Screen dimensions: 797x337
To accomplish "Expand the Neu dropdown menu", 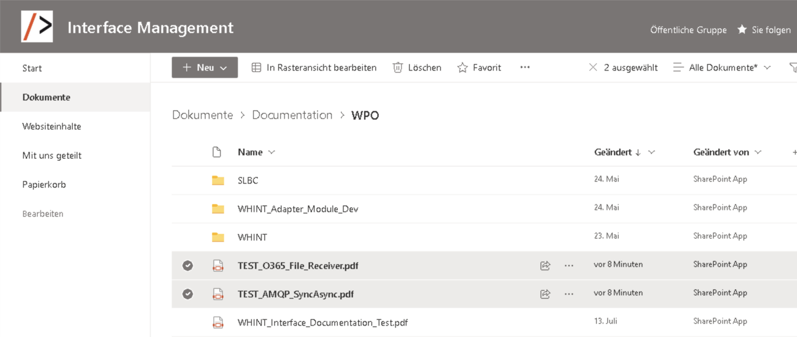I will tap(224, 67).
